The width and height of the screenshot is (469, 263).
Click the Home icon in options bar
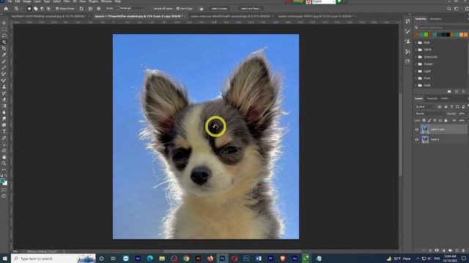6,9
